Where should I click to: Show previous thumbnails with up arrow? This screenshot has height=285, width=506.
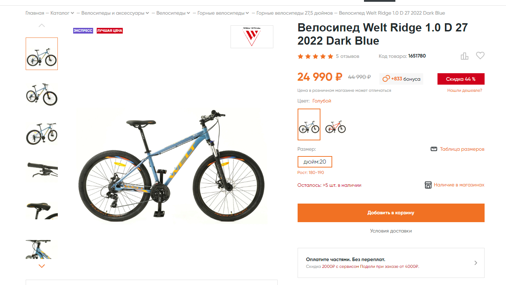pyautogui.click(x=42, y=25)
